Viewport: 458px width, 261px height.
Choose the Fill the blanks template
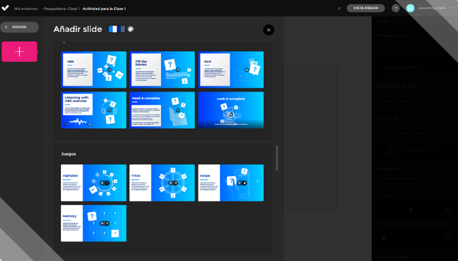pyautogui.click(x=162, y=70)
